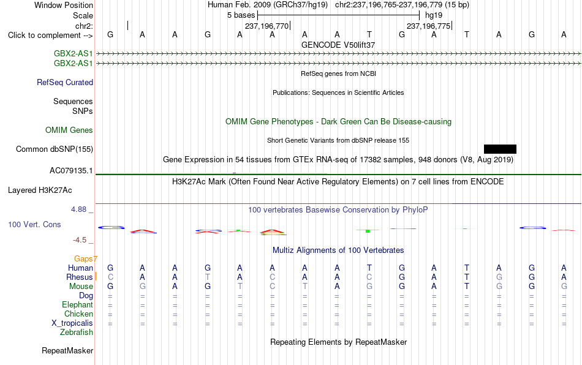Click the first base G in sequence row
Image resolution: width=582 pixels, height=365 pixels.
tap(110, 34)
